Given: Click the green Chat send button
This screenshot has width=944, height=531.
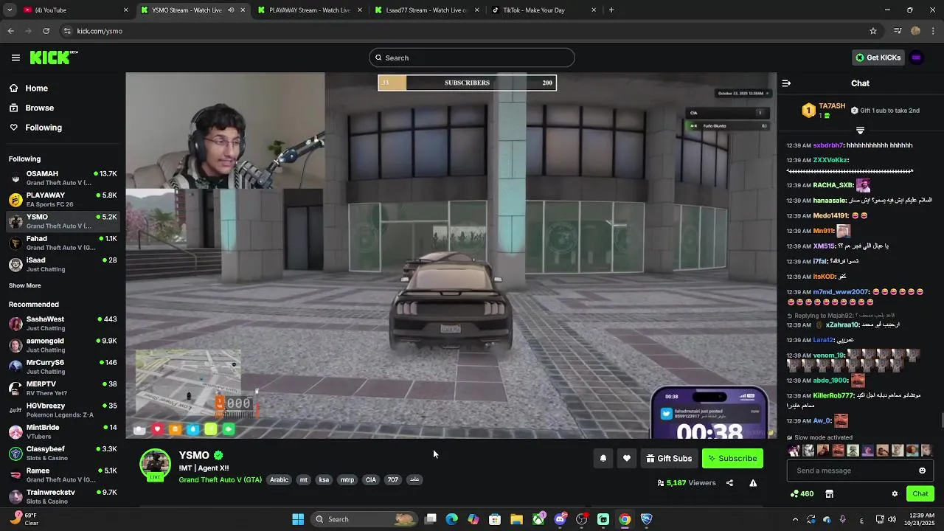Looking at the screenshot, I should [x=920, y=493].
